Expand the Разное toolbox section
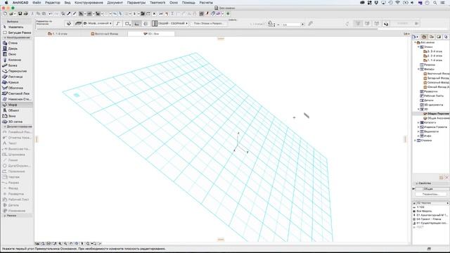The height and width of the screenshot is (253, 450). pyautogui.click(x=5, y=216)
